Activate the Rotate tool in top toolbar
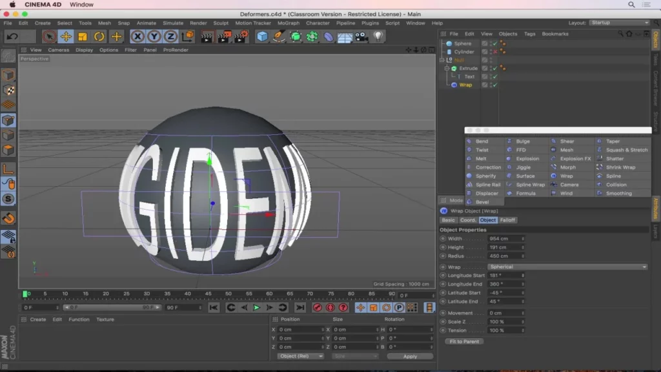 tap(99, 37)
